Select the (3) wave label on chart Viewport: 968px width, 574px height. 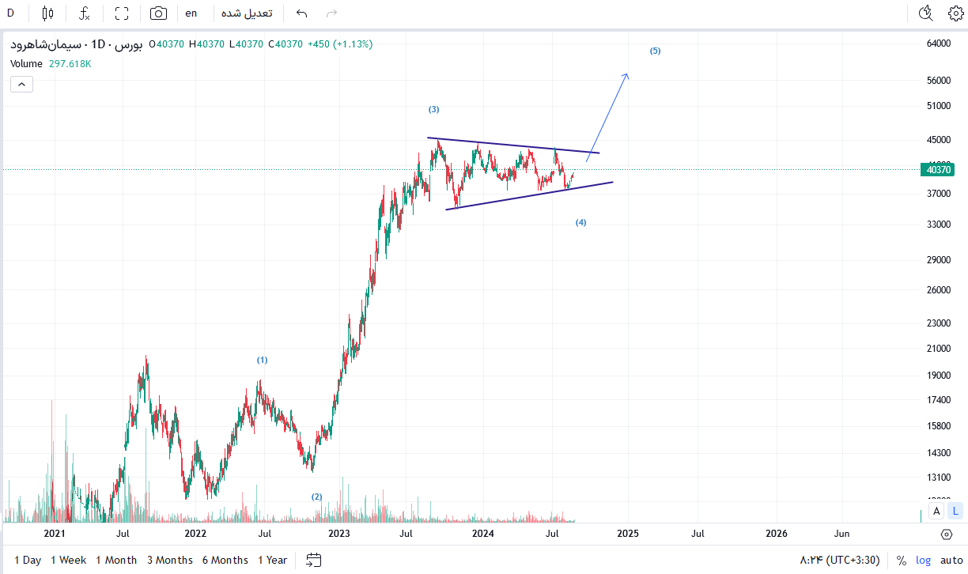click(433, 109)
